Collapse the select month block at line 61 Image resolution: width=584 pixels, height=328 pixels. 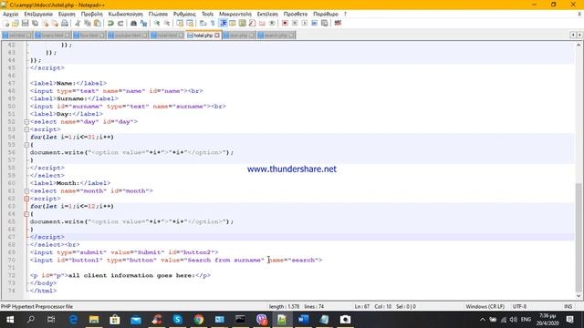point(26,190)
